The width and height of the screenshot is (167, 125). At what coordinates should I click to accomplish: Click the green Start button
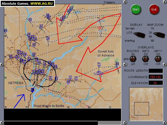pos(136,9)
